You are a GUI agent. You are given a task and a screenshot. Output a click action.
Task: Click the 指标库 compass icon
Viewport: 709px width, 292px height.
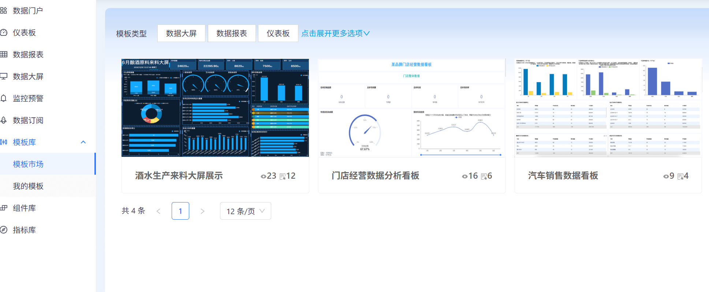click(4, 230)
